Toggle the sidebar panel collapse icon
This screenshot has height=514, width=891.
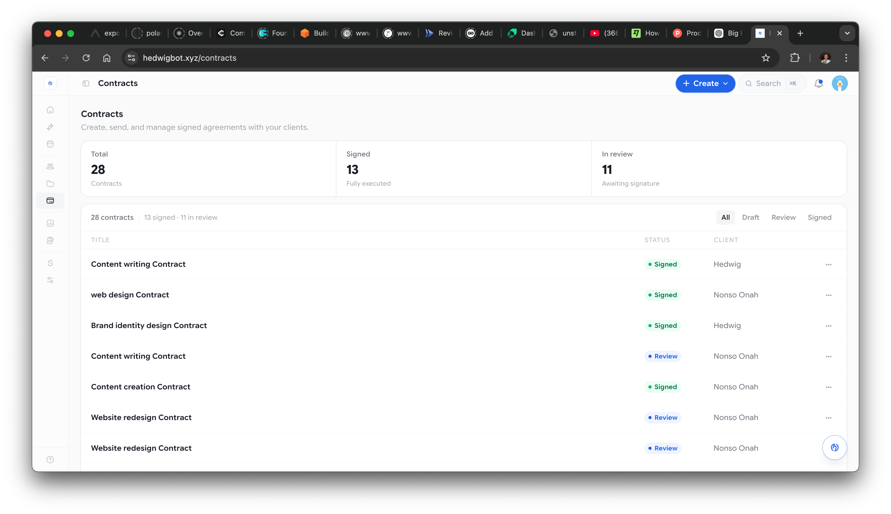pyautogui.click(x=86, y=83)
